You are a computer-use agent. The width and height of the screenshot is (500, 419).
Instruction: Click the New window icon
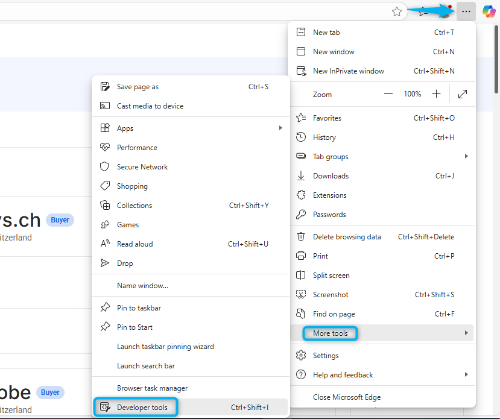pyautogui.click(x=301, y=51)
